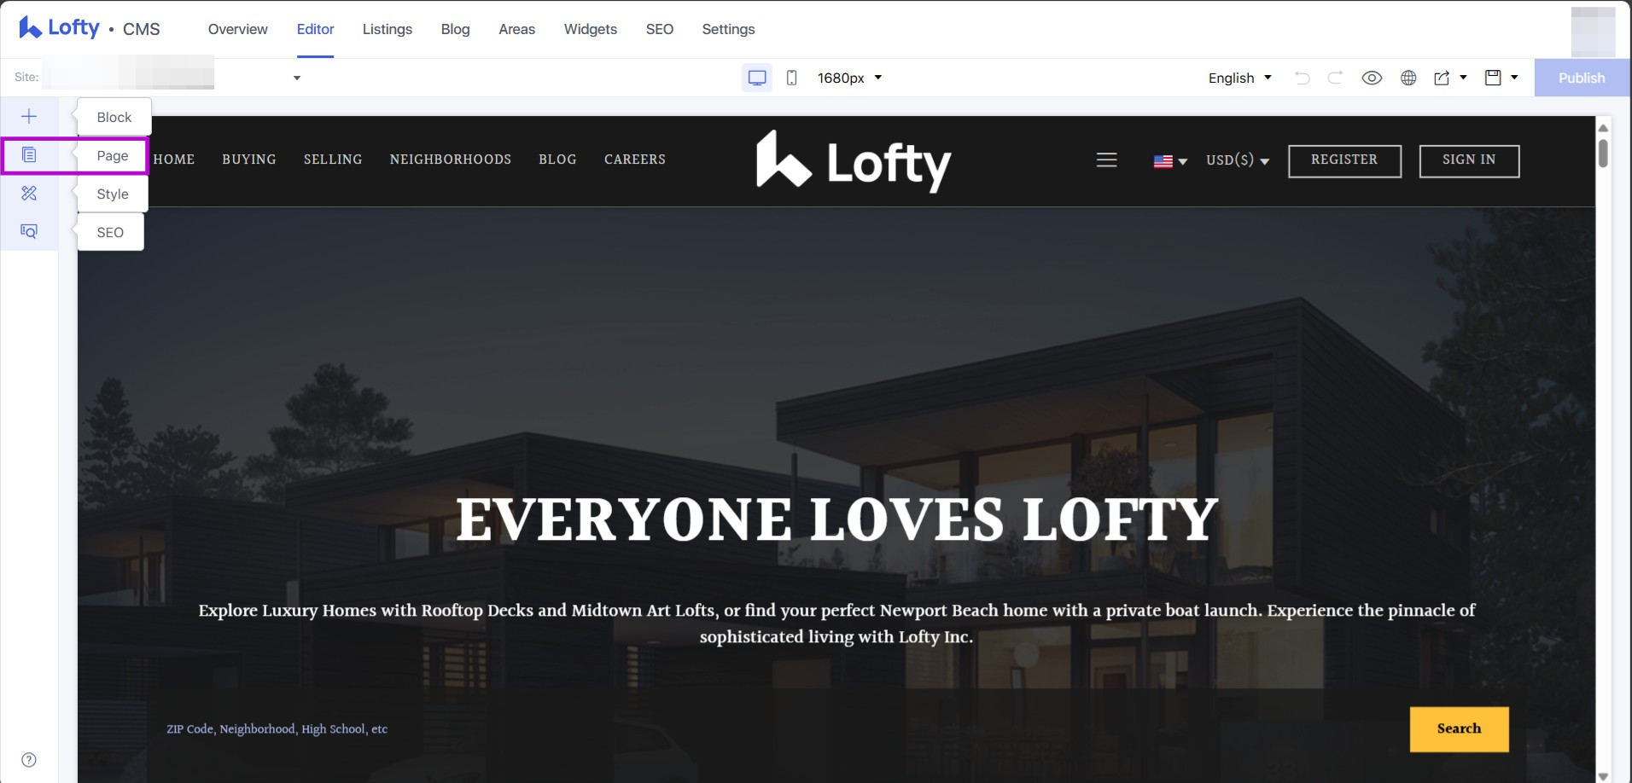The height and width of the screenshot is (783, 1632).
Task: Click the globe icon in toolbar
Action: click(1408, 78)
